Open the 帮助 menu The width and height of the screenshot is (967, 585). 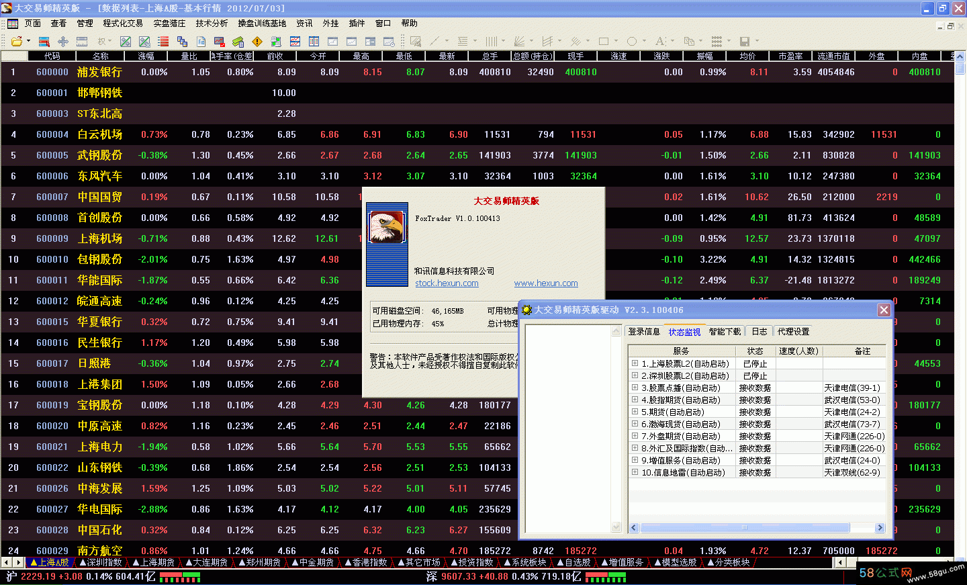[x=410, y=24]
